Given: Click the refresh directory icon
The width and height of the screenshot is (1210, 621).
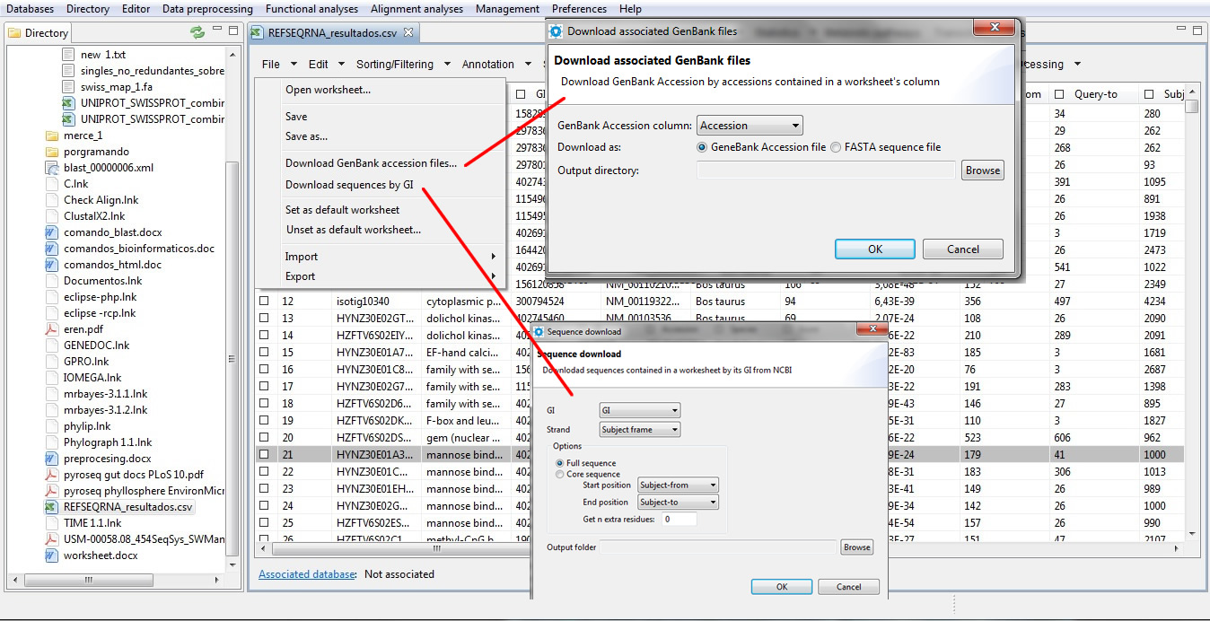Looking at the screenshot, I should [197, 32].
